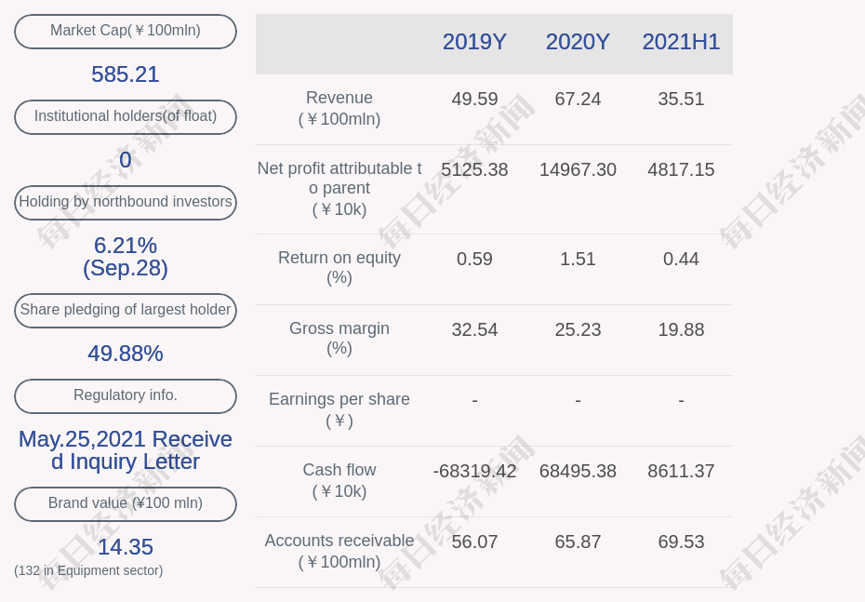Image resolution: width=865 pixels, height=602 pixels.
Task: Click the market cap value 585.21
Action: 125,74
